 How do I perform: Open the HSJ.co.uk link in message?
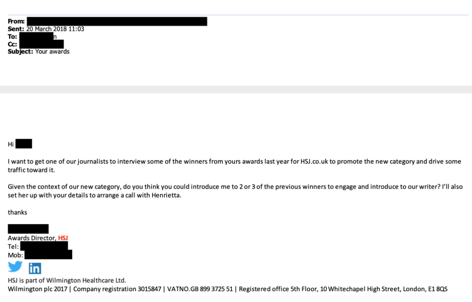314,161
